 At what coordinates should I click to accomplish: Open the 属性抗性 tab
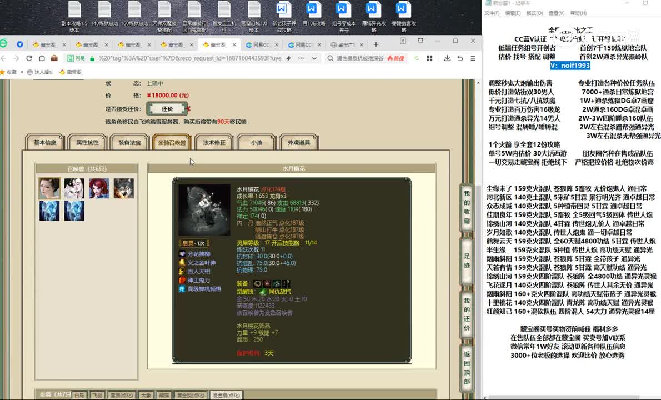pyautogui.click(x=87, y=142)
